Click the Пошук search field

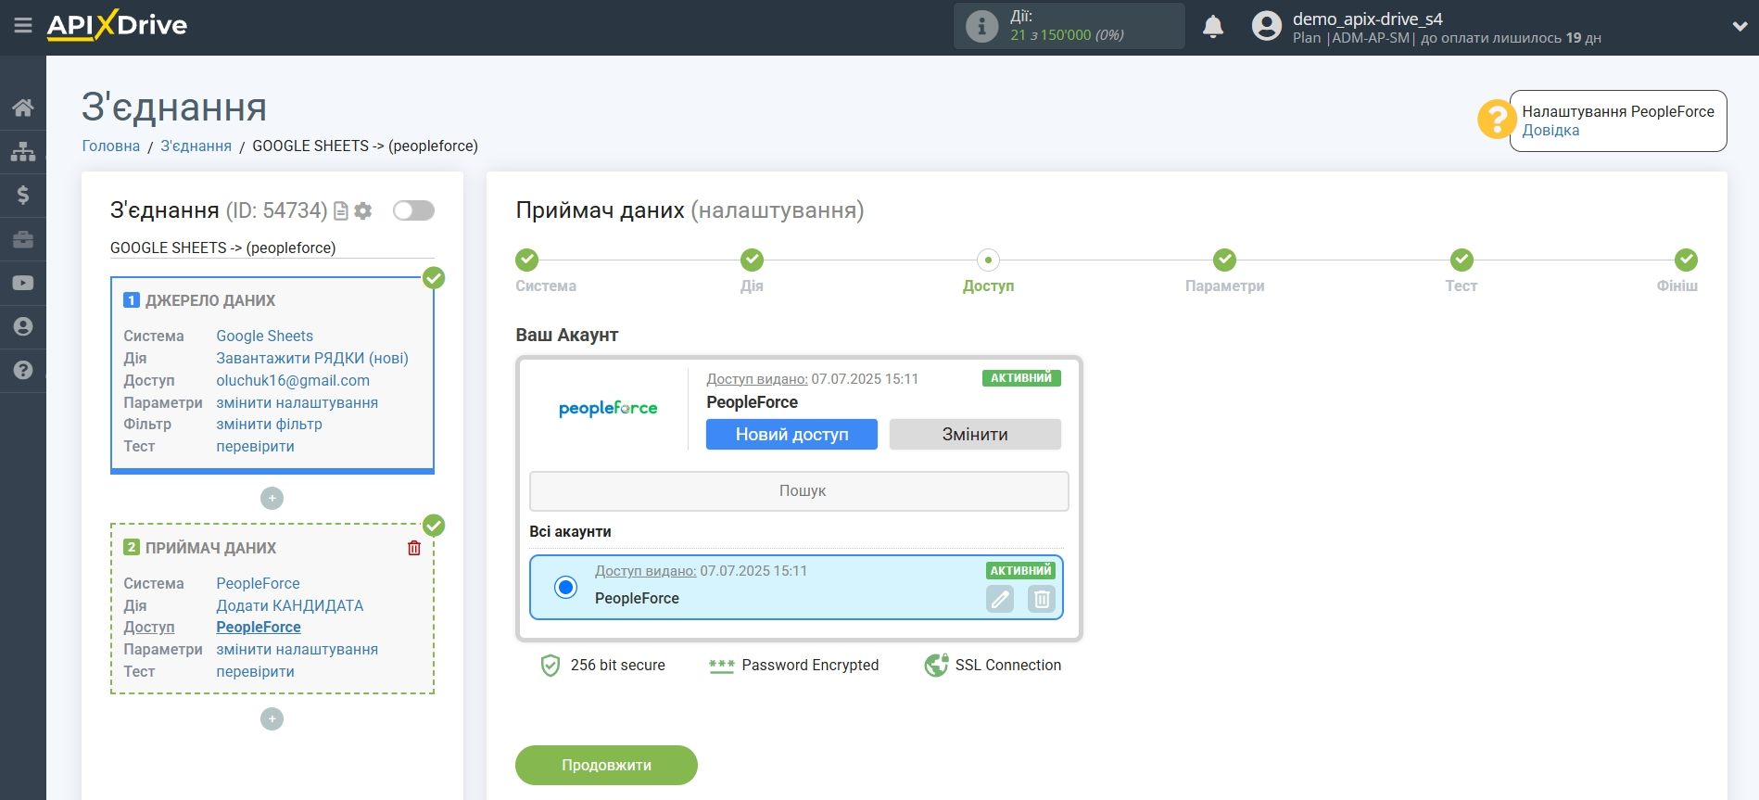coord(799,491)
